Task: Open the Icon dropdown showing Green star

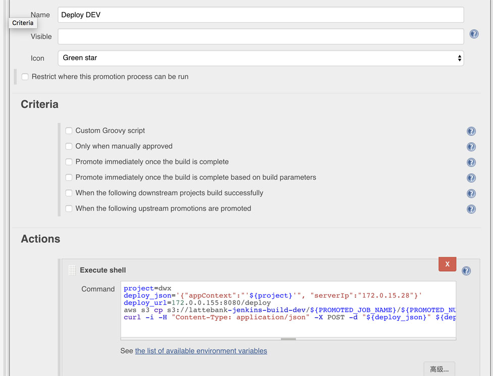Action: (x=261, y=58)
